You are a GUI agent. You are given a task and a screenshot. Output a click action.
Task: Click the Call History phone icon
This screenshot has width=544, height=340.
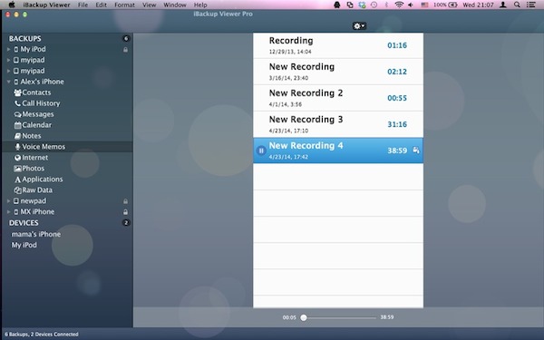coord(17,103)
